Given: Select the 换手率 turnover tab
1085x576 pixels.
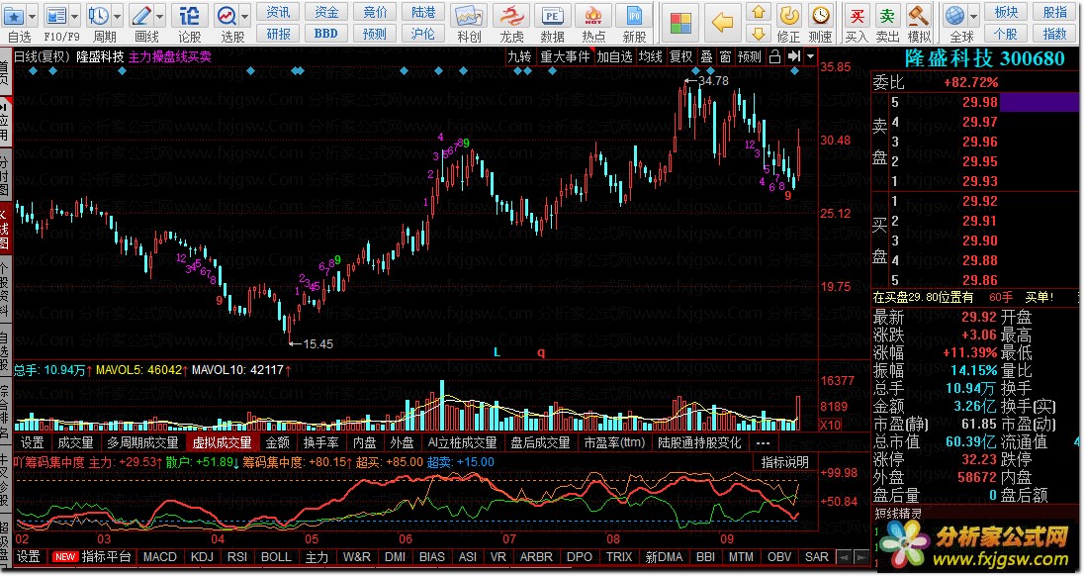Looking at the screenshot, I should point(321,442).
